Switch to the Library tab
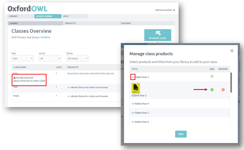Viewport: 244px width, 150px height. click(x=21, y=16)
